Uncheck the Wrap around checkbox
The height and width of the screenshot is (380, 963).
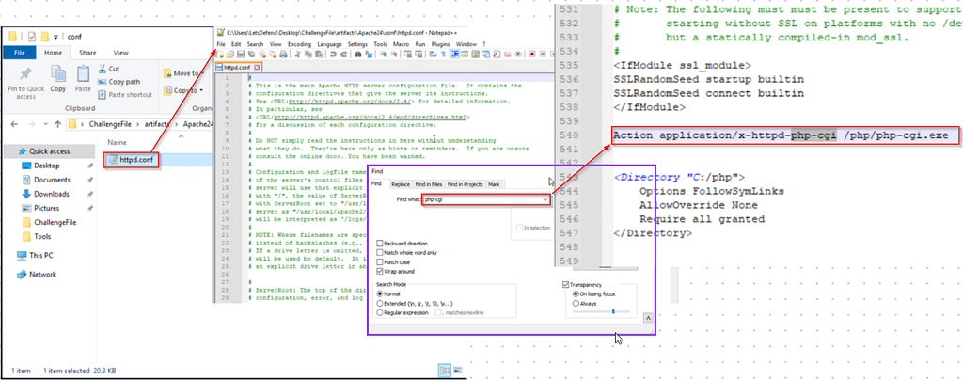380,271
